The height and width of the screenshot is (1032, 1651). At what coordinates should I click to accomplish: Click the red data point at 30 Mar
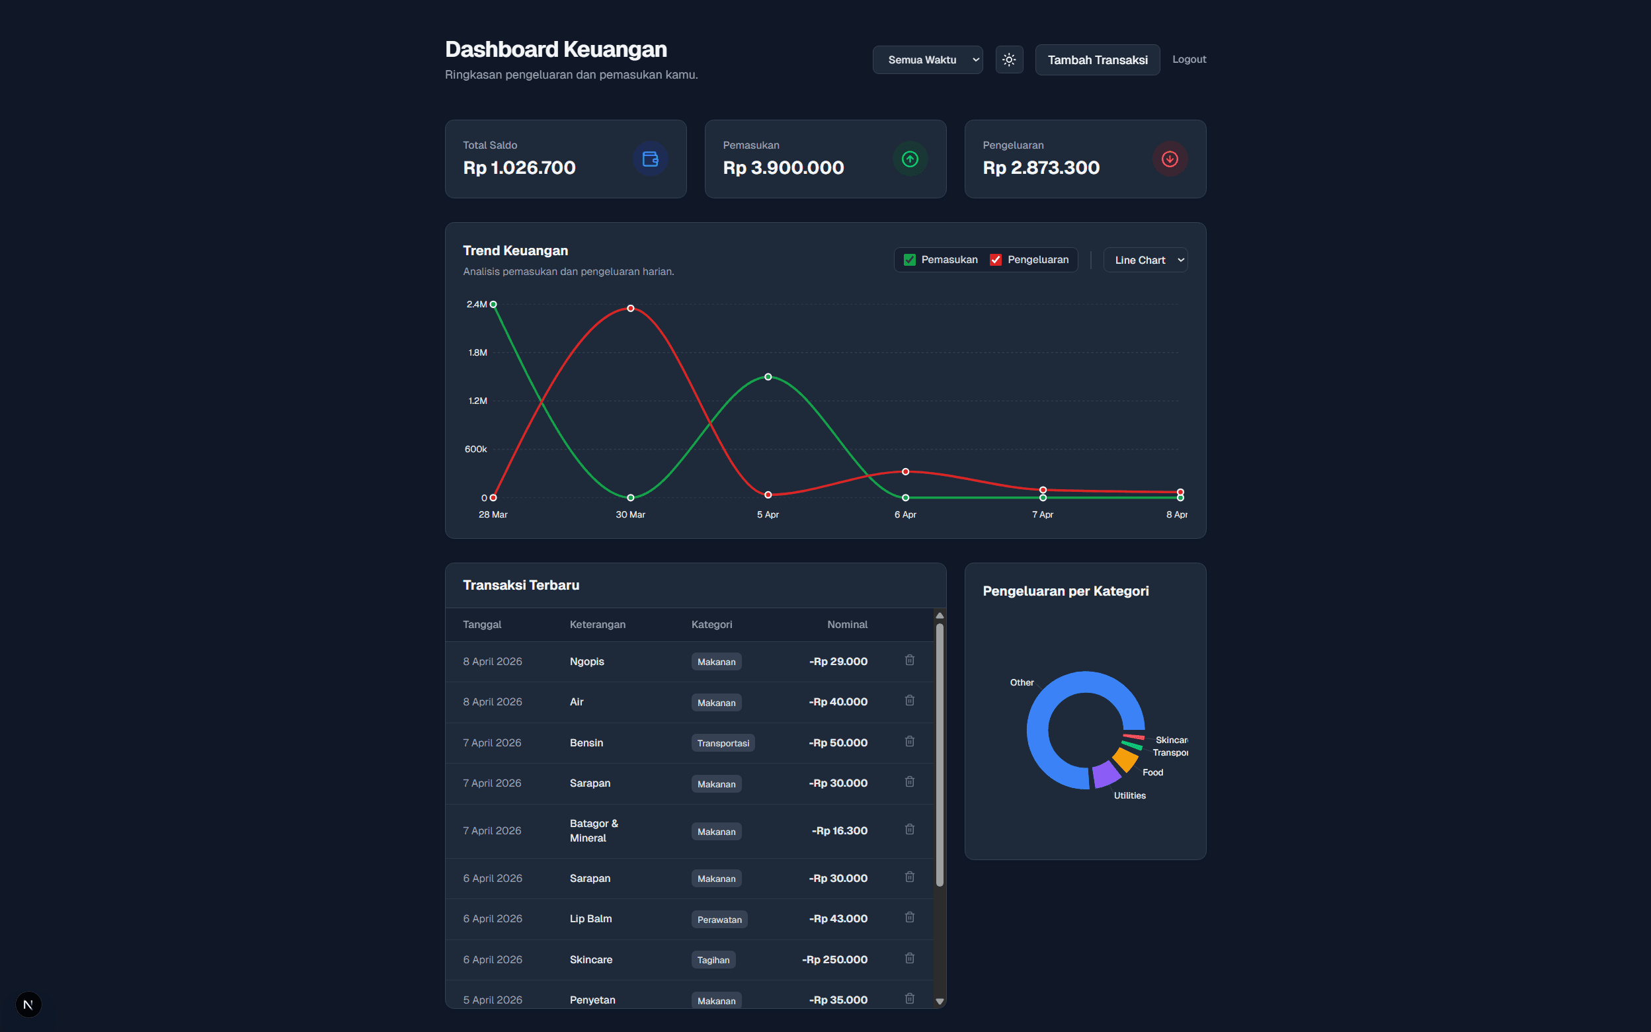pyautogui.click(x=631, y=309)
